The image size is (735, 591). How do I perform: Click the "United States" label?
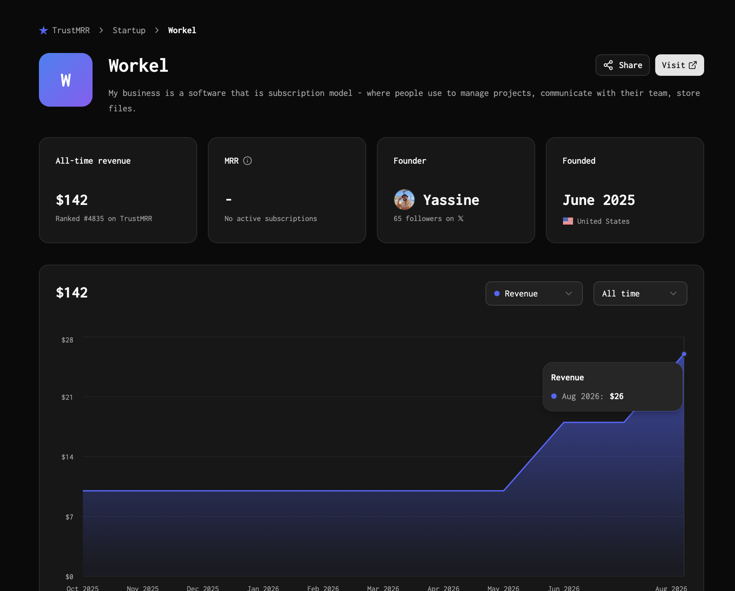click(603, 221)
